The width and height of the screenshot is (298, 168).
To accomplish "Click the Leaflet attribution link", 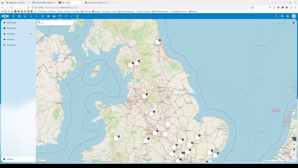I will [266, 161].
